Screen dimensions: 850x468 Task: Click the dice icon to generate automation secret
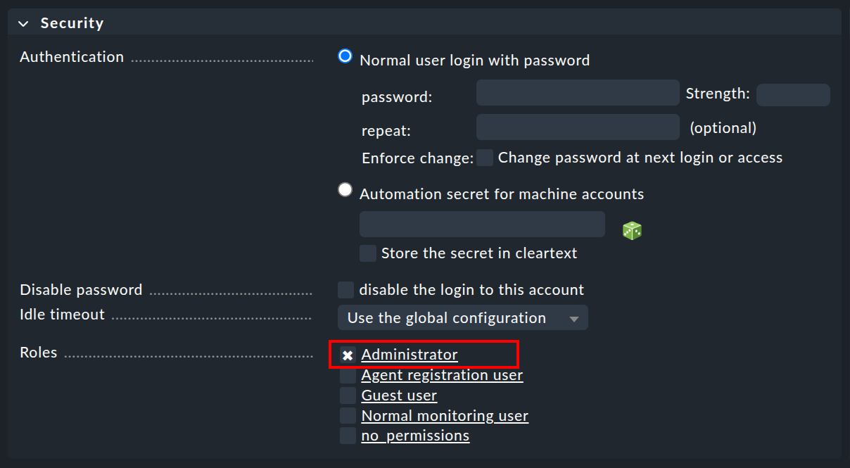[631, 230]
